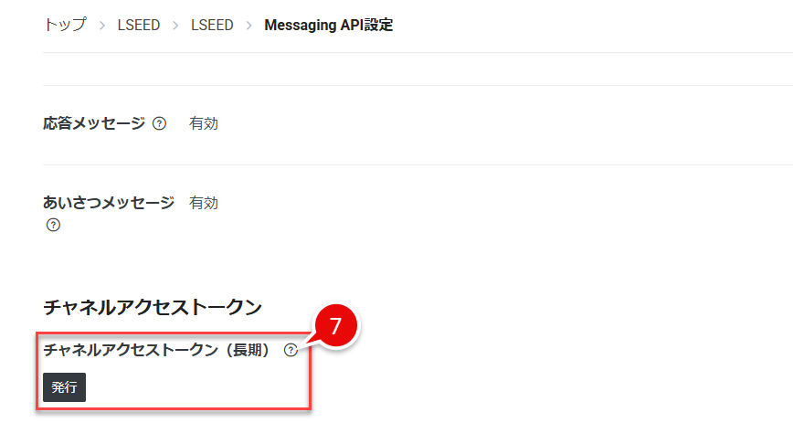Click the 有効 status next to 応答メッセージ
This screenshot has height=444, width=793.
(204, 123)
